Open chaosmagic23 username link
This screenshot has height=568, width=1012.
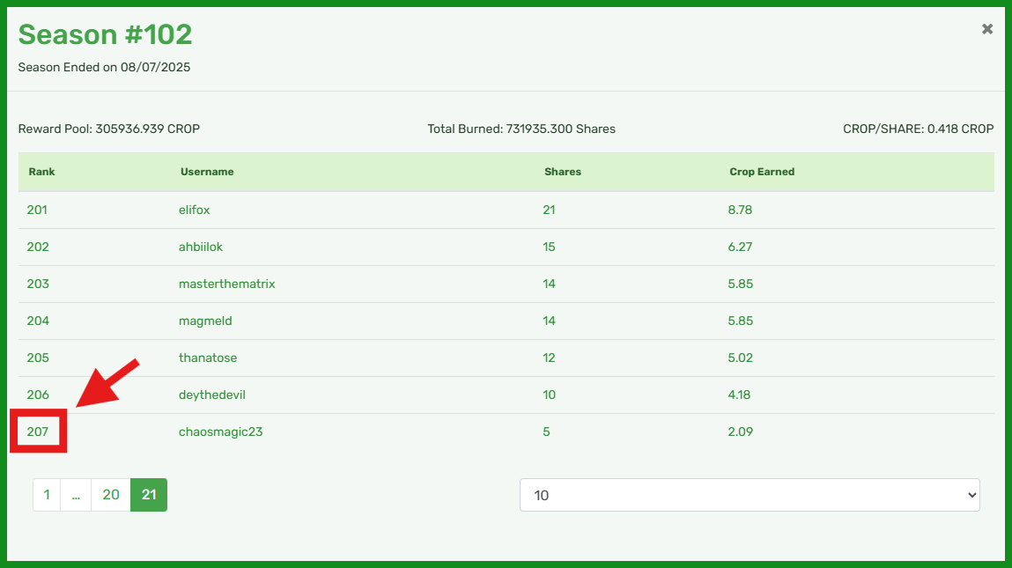click(221, 432)
